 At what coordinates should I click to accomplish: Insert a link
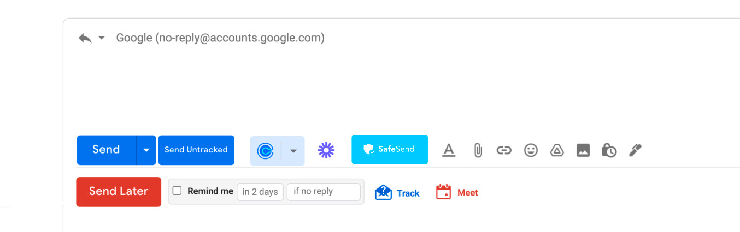tap(504, 150)
